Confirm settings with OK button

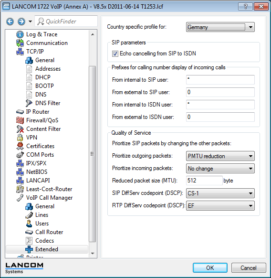click(210, 267)
